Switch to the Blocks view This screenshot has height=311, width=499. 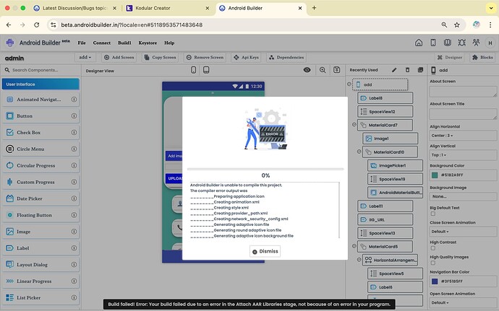(482, 57)
